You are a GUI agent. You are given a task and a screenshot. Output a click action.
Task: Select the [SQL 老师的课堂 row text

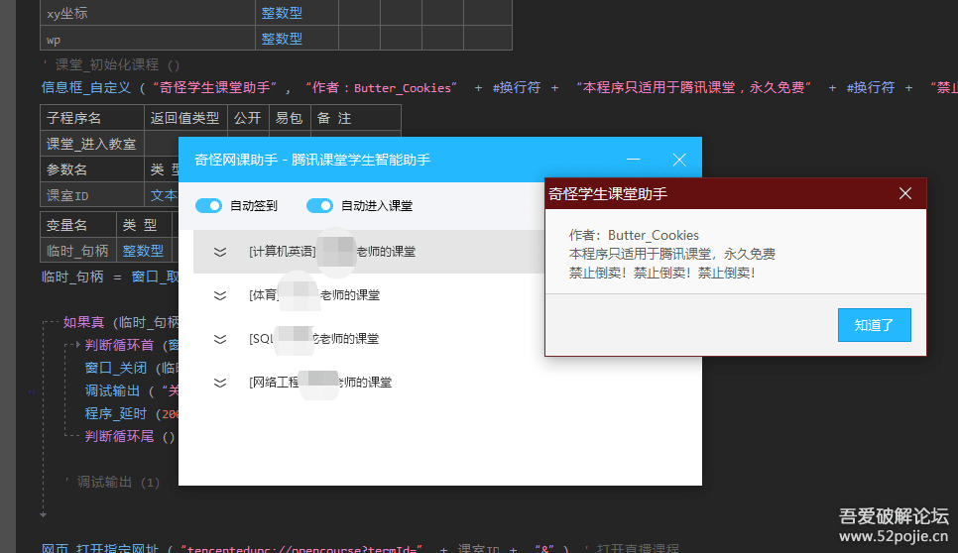(314, 339)
